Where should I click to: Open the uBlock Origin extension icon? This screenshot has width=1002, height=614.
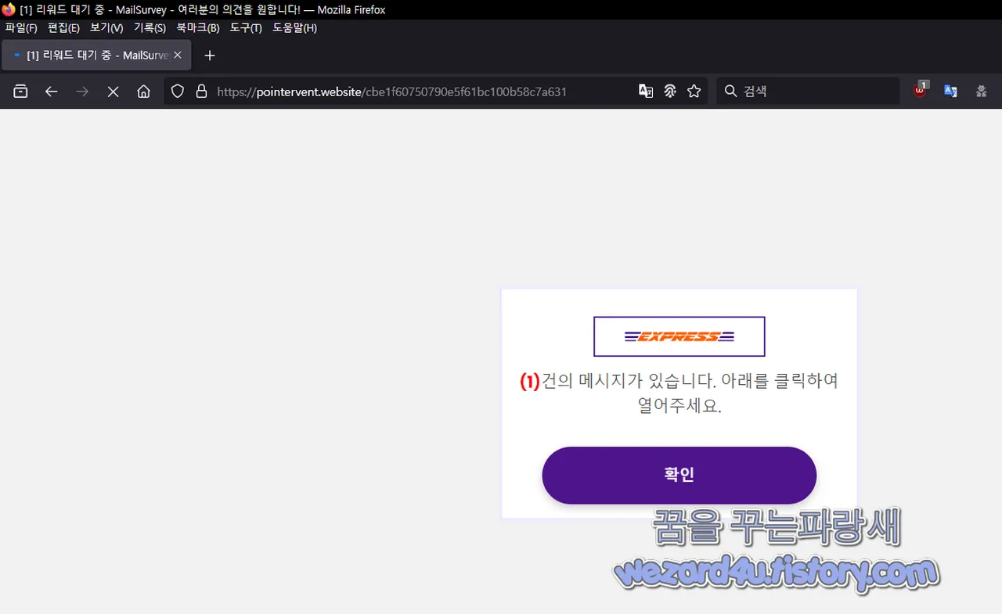click(x=921, y=90)
